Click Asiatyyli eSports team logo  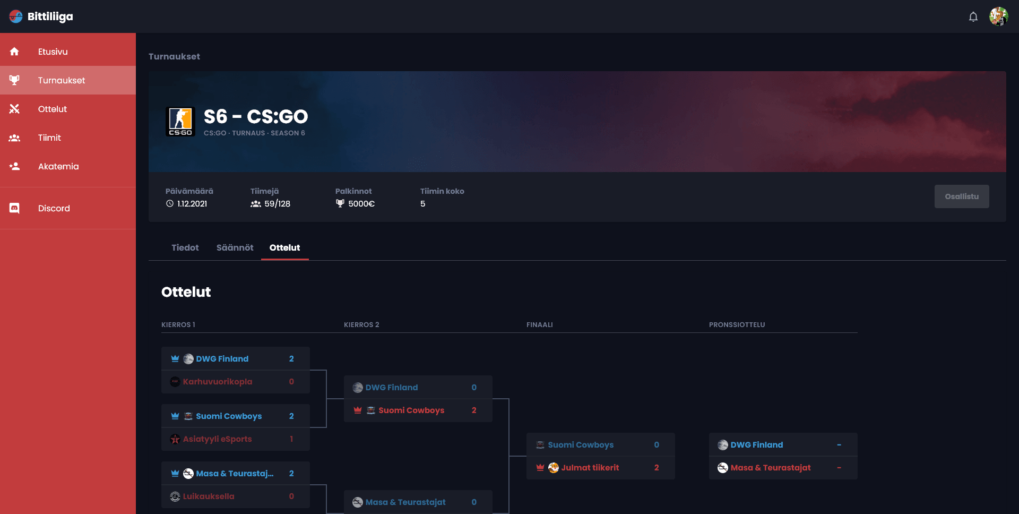pos(175,439)
